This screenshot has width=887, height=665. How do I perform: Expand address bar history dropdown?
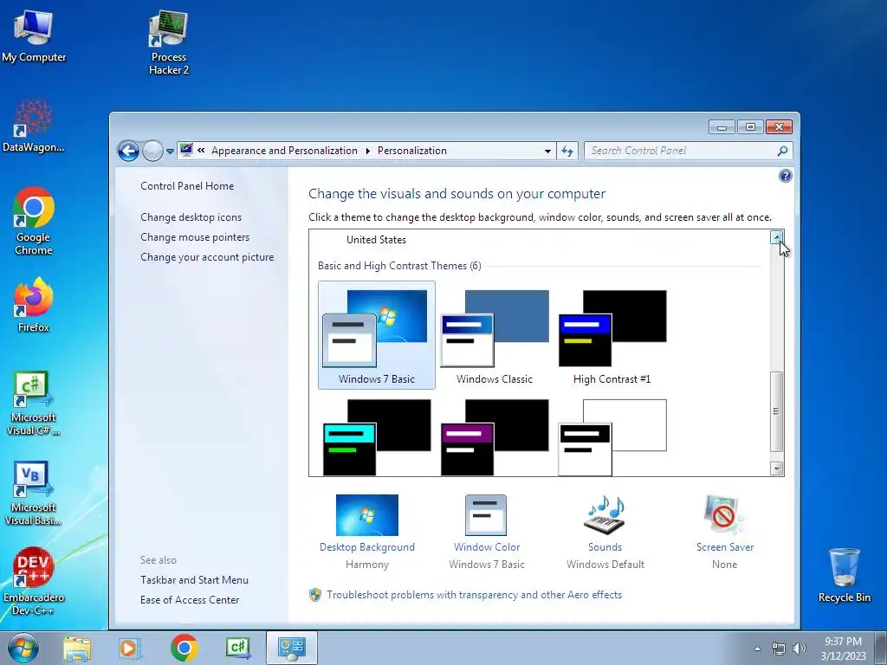point(547,151)
